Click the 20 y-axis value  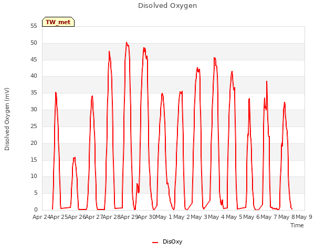pyautogui.click(x=34, y=143)
